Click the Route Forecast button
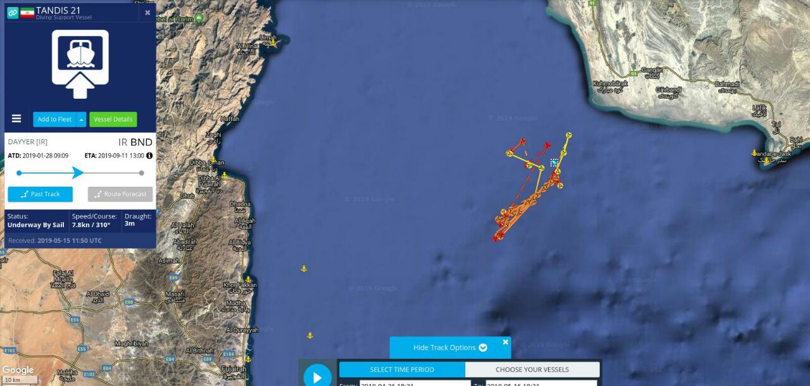 120,194
